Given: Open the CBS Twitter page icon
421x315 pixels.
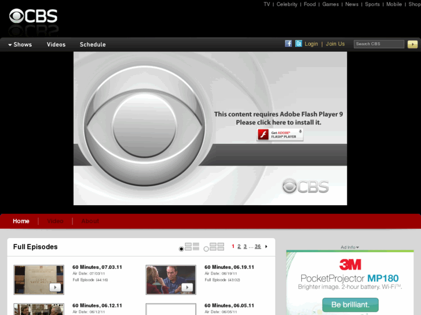Looking at the screenshot, I should 299,43.
